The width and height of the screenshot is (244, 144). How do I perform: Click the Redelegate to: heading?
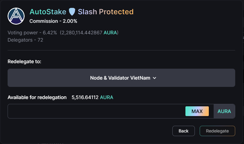pos(25,62)
